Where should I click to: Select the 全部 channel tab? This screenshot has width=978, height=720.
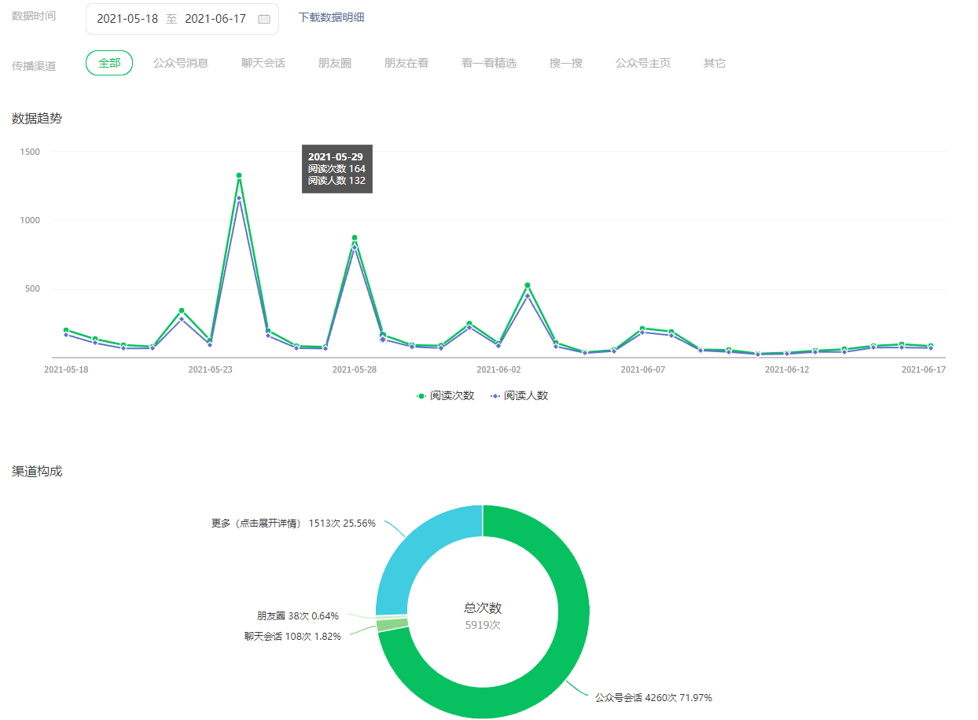109,63
